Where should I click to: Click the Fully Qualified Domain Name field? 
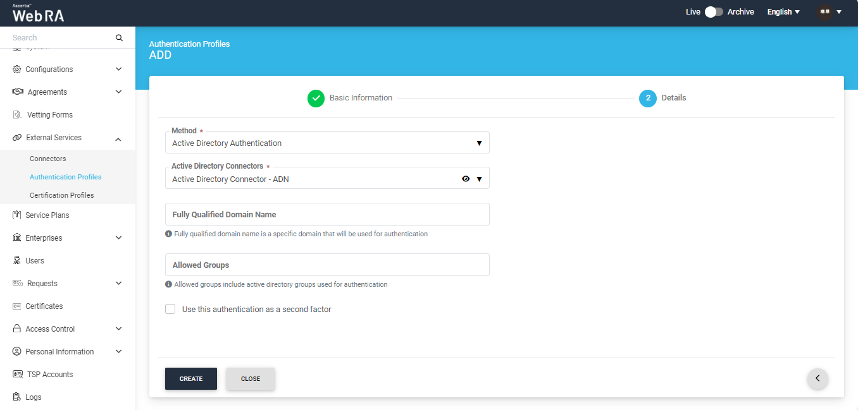click(x=326, y=215)
